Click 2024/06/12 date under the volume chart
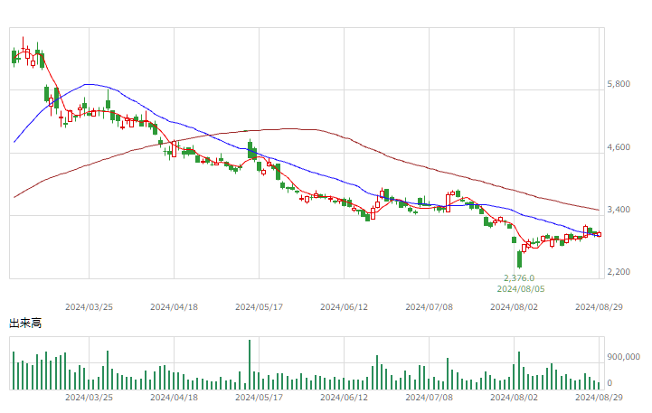Screen dimensions: 652x413 coord(344,398)
